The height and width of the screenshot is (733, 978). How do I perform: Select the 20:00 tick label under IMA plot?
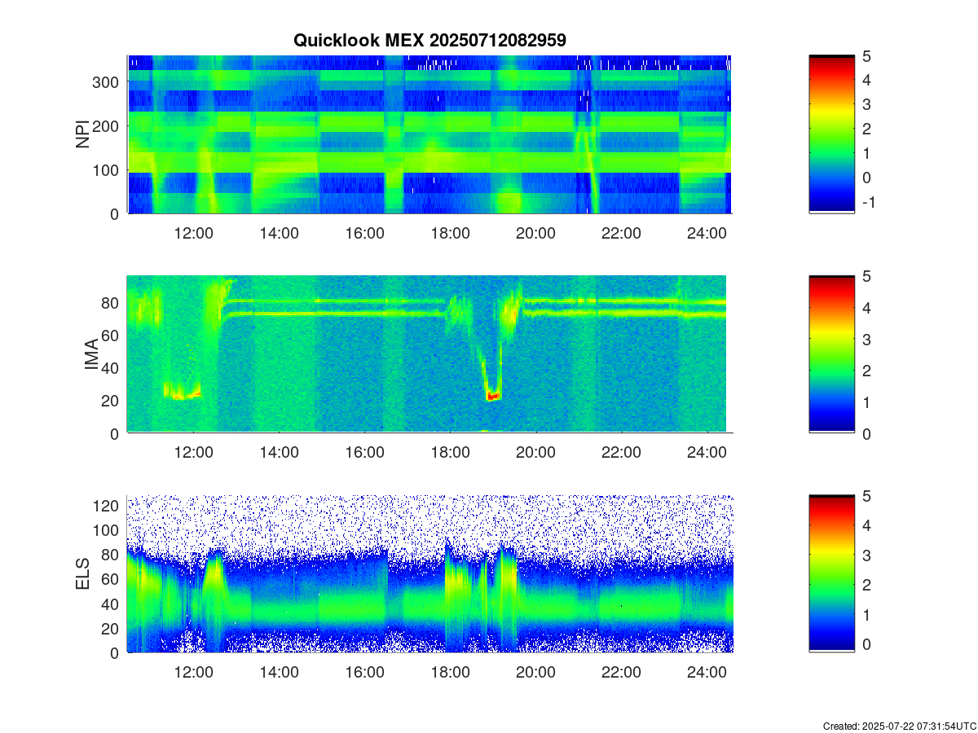(x=535, y=453)
